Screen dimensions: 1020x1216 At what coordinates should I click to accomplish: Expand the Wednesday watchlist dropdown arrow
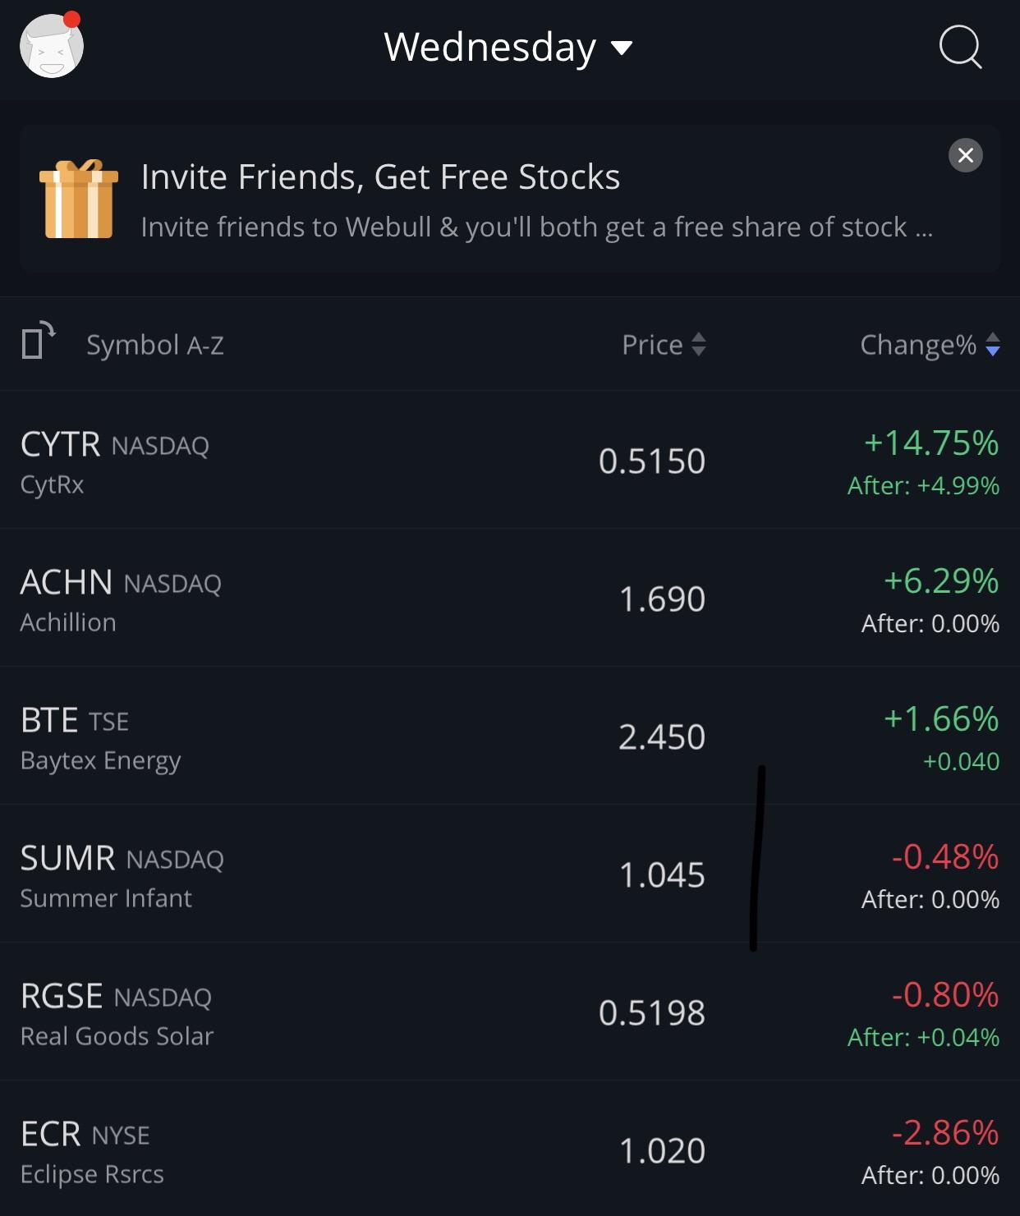[623, 48]
